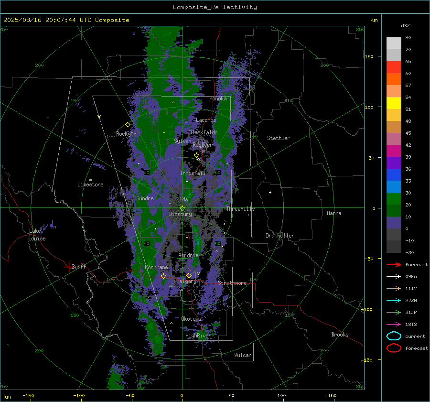
Task: Click the yellow diamond at radar center near Didsbury
Action: pyautogui.click(x=182, y=208)
